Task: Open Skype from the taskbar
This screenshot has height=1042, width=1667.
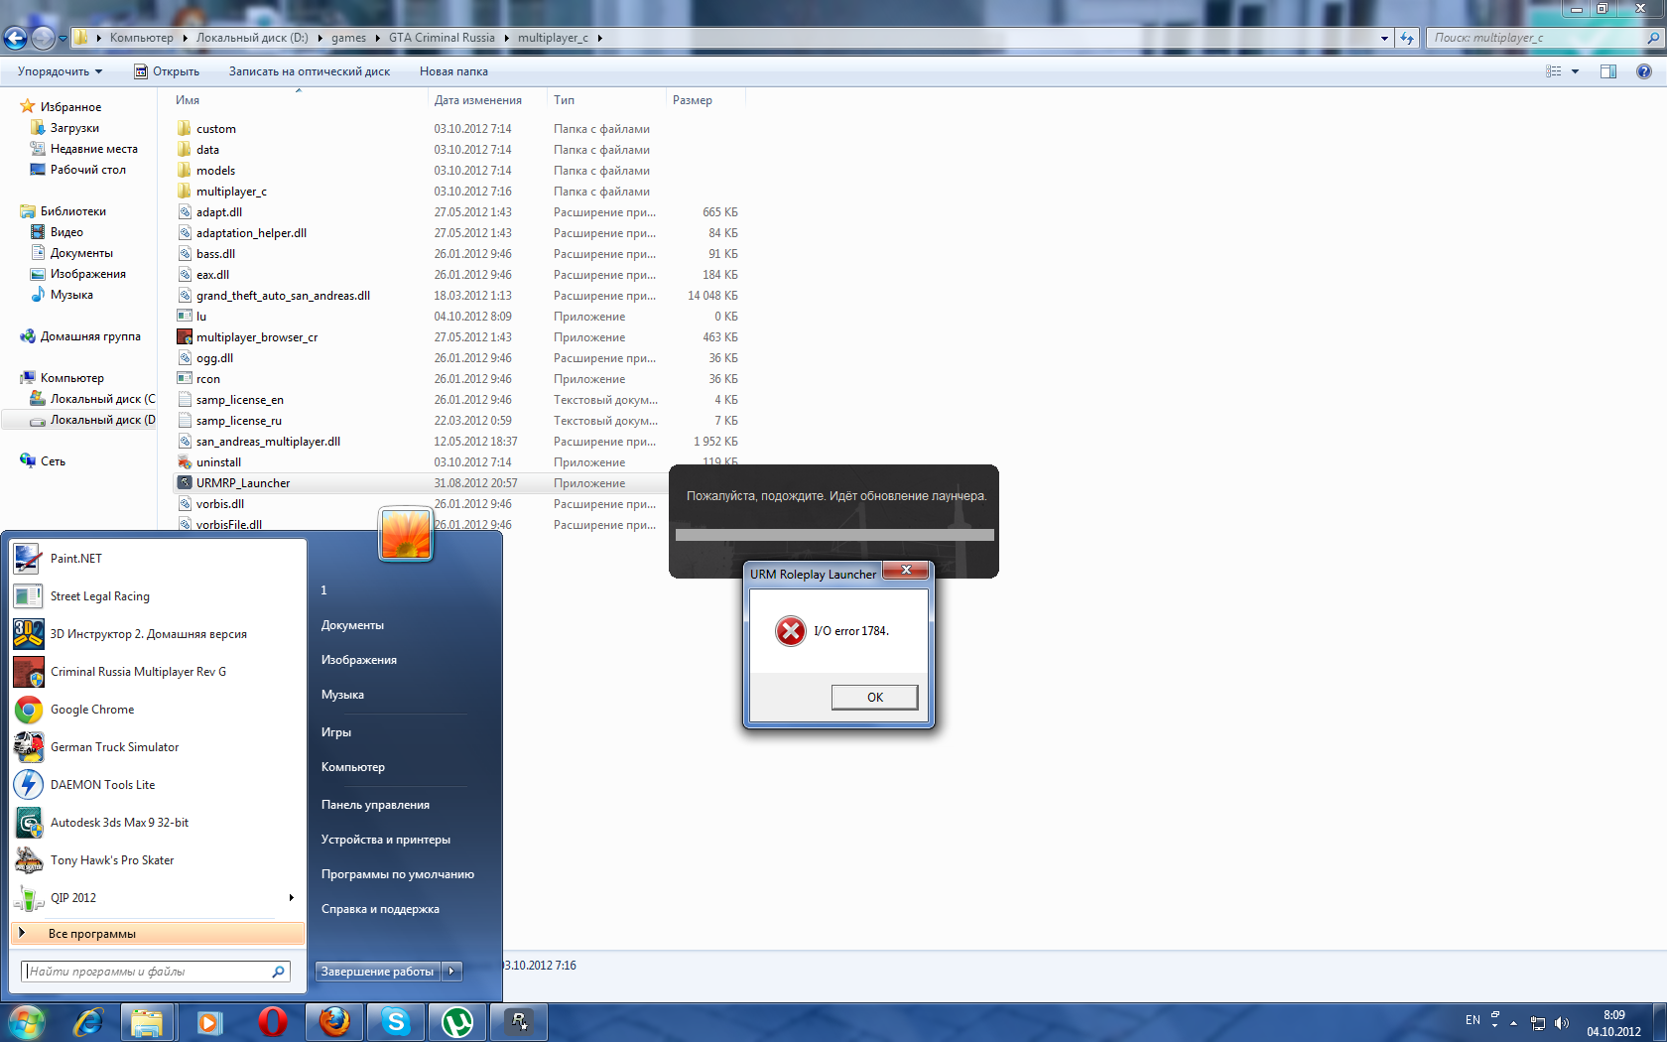Action: [395, 1022]
